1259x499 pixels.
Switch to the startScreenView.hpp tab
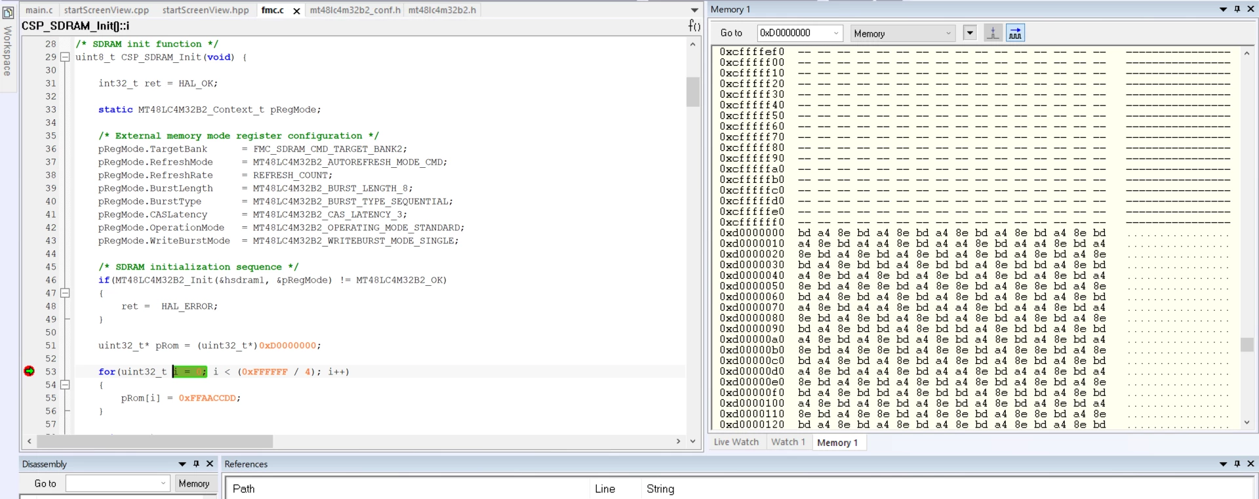coord(205,10)
